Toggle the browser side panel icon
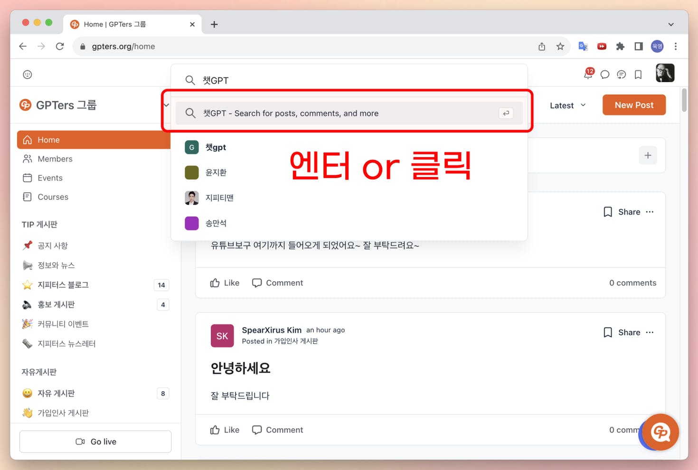698x470 pixels. [639, 46]
